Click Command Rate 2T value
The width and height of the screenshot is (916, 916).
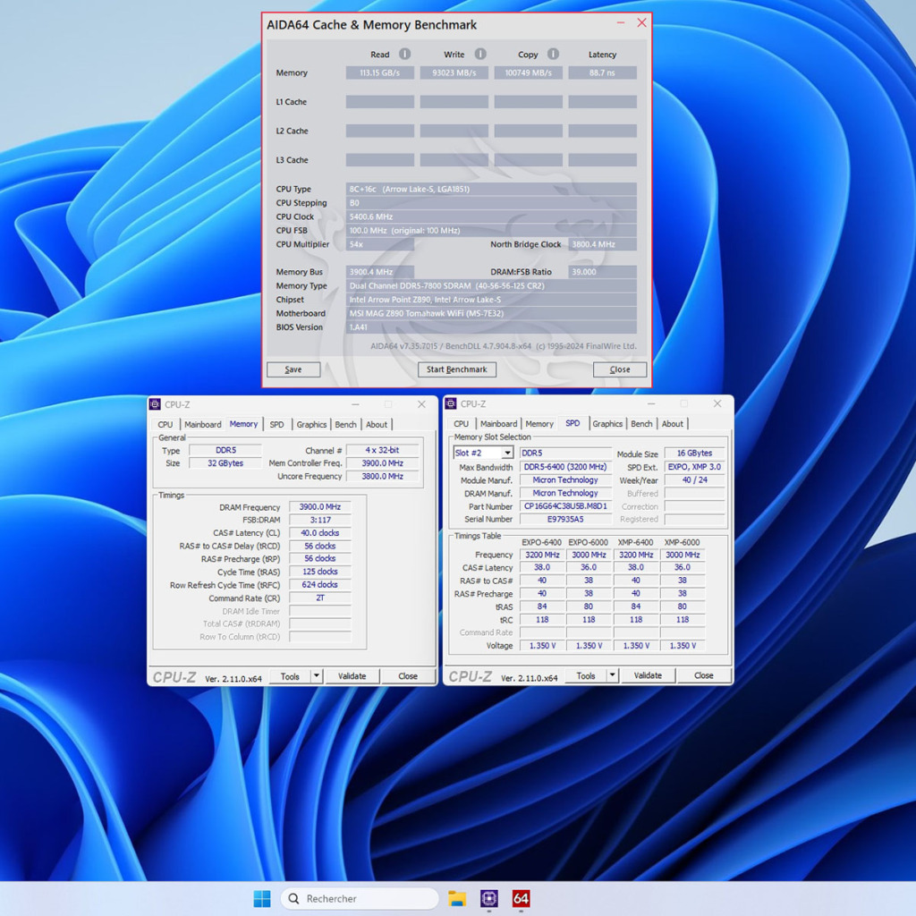tap(320, 598)
